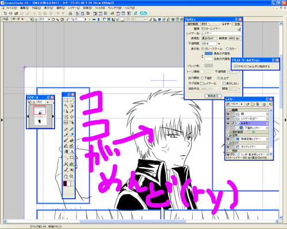Select the Line tool in the toolbox
Screen dimensions: 287x229
coord(66,158)
